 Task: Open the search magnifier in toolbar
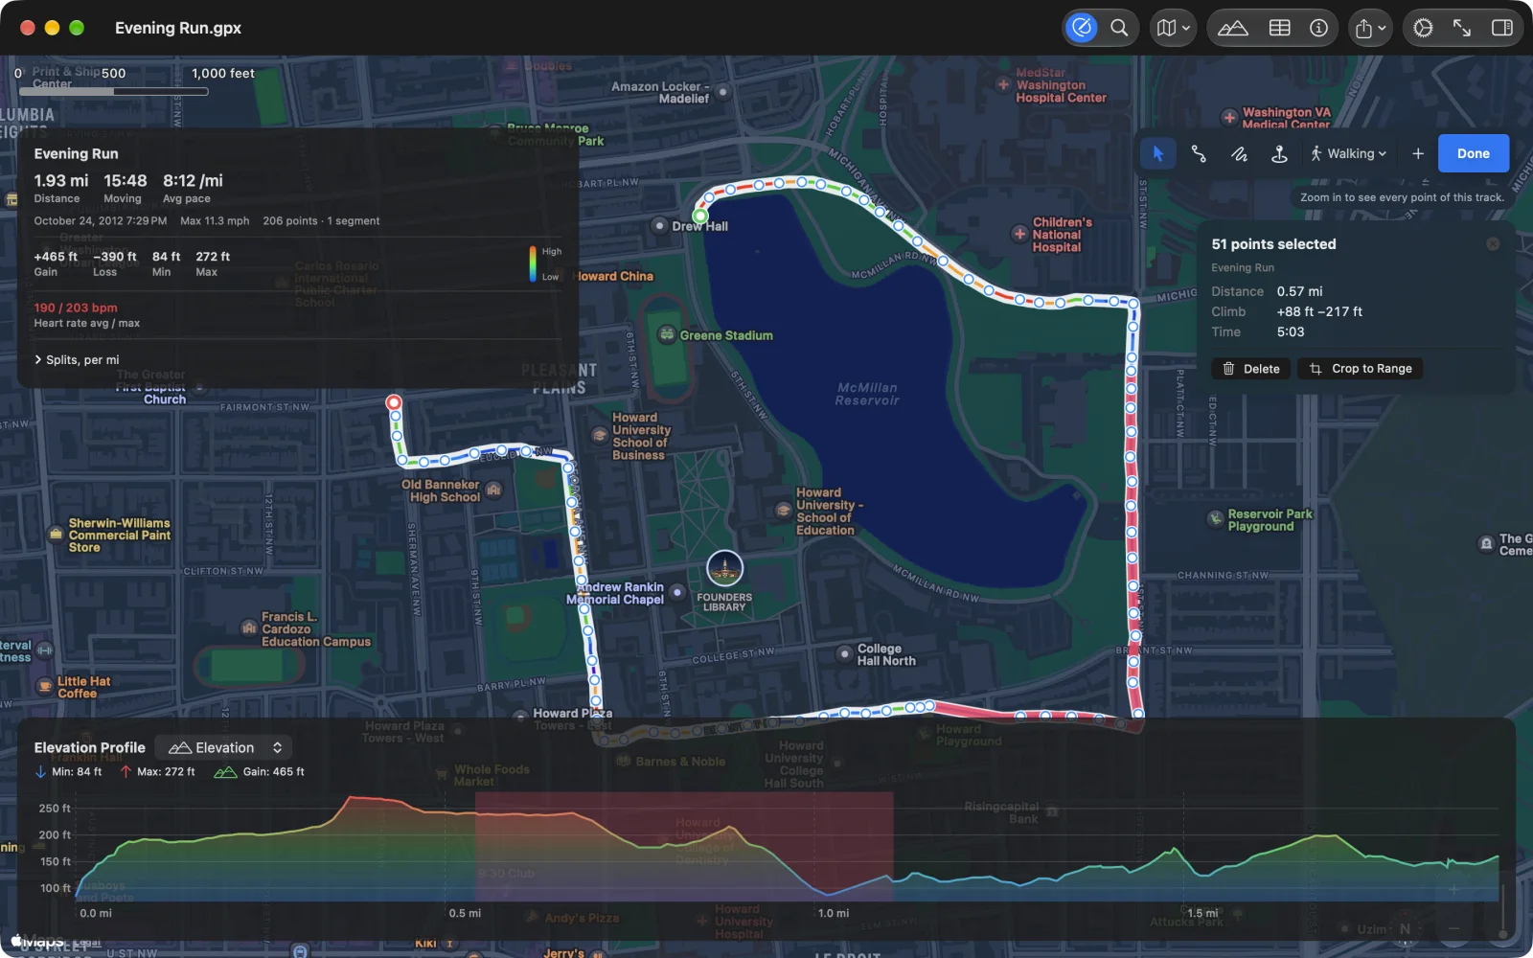(x=1119, y=28)
